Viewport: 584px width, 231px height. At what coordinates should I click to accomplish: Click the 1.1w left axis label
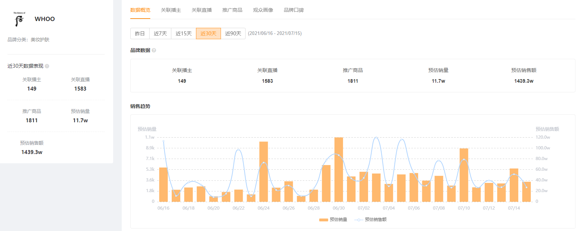click(x=150, y=137)
